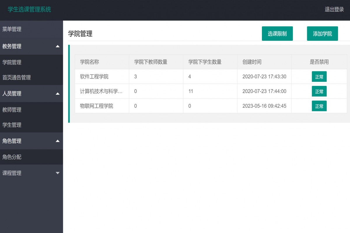The image size is (350, 233).
Task: Collapse the 教务管理 section arrow
Action: point(57,46)
